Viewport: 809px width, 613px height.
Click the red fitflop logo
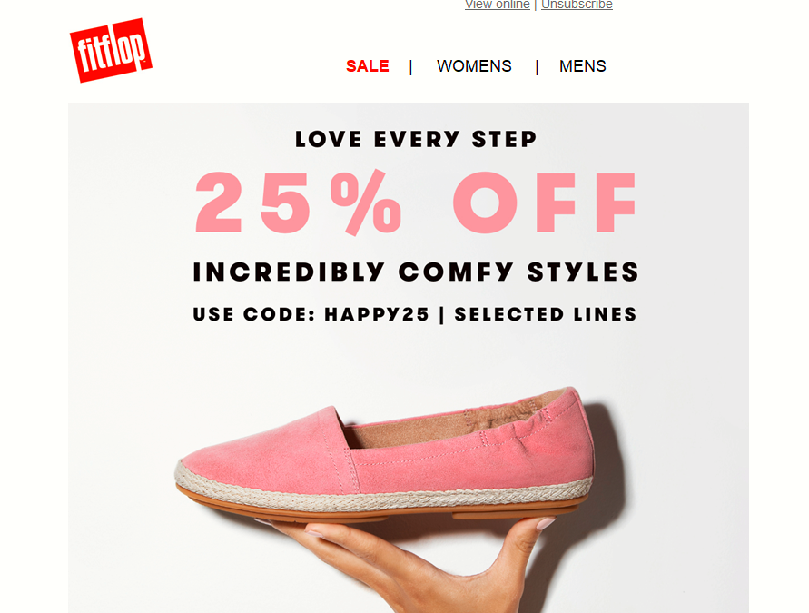(111, 50)
